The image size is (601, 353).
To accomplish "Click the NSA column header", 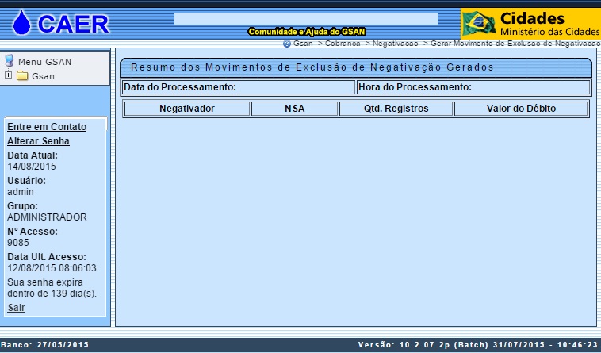I will tap(294, 109).
